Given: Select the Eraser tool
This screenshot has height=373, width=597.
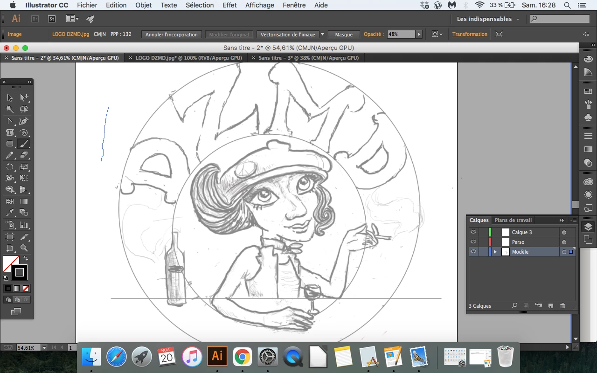Looking at the screenshot, I should click(24, 155).
